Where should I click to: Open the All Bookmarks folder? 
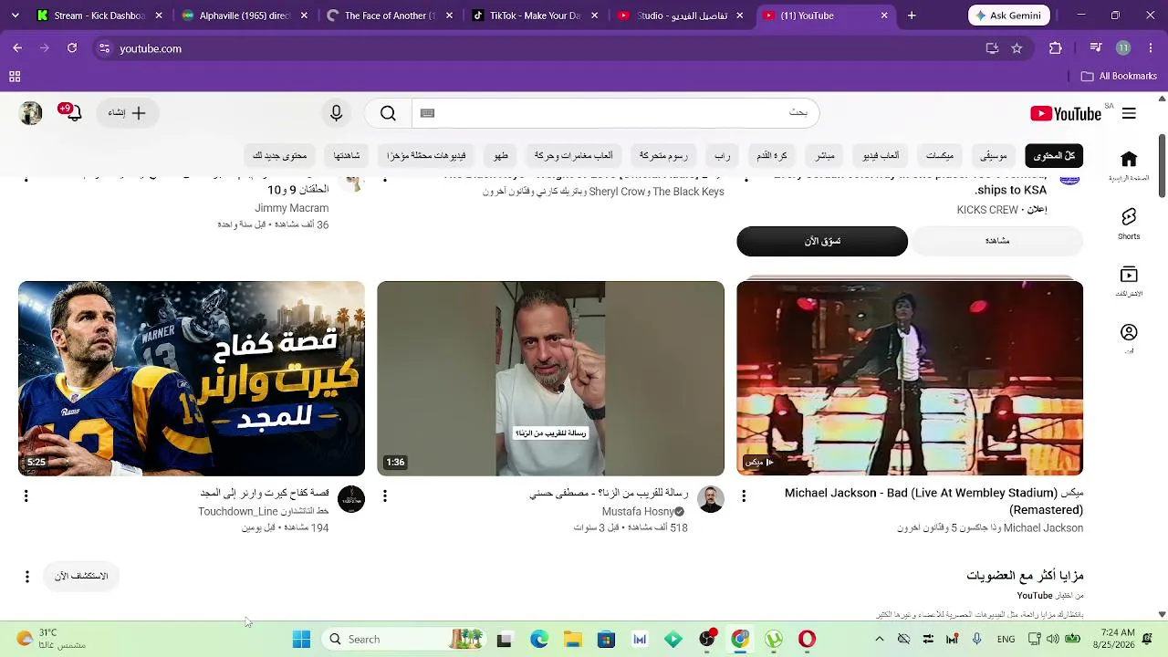click(1119, 77)
